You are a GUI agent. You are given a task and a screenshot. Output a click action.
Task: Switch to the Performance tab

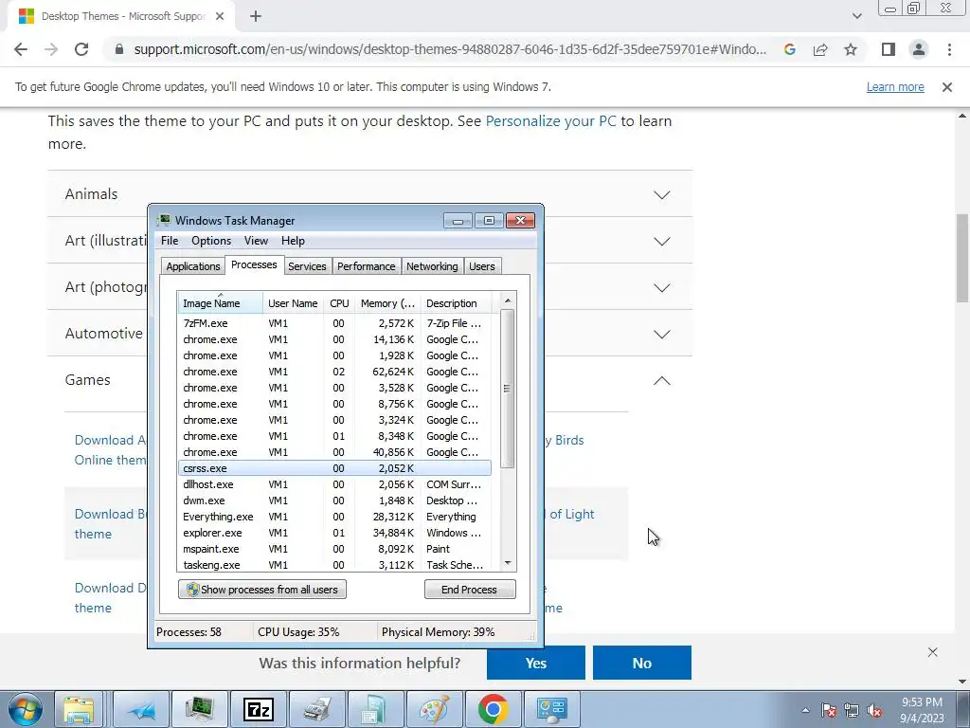(x=367, y=266)
